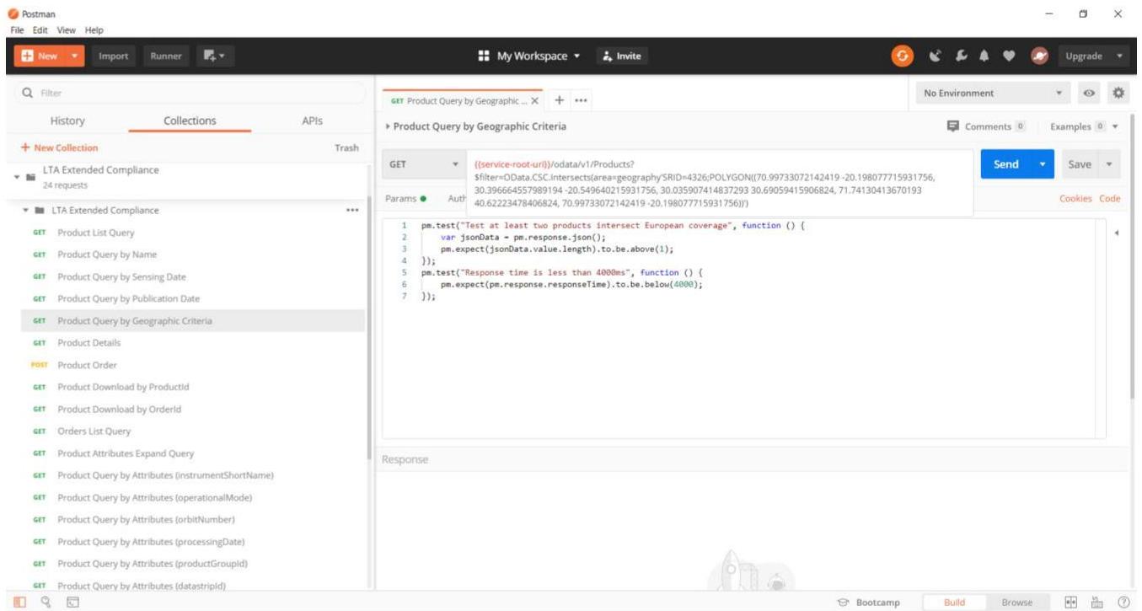Image resolution: width=1142 pixels, height=611 pixels.
Task: Open Orders List Query request
Action: [x=193, y=431]
